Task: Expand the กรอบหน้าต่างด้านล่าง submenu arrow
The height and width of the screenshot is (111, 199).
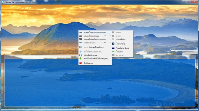Action: pyautogui.click(x=110, y=39)
